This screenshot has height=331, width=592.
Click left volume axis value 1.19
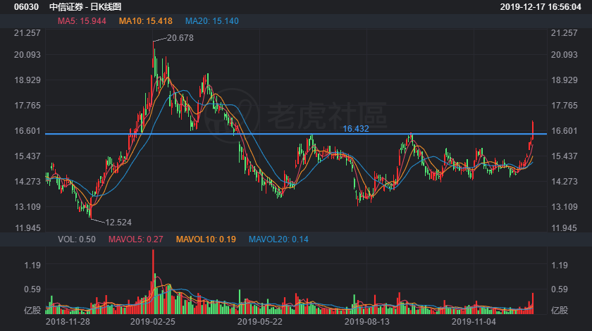[x=32, y=266]
